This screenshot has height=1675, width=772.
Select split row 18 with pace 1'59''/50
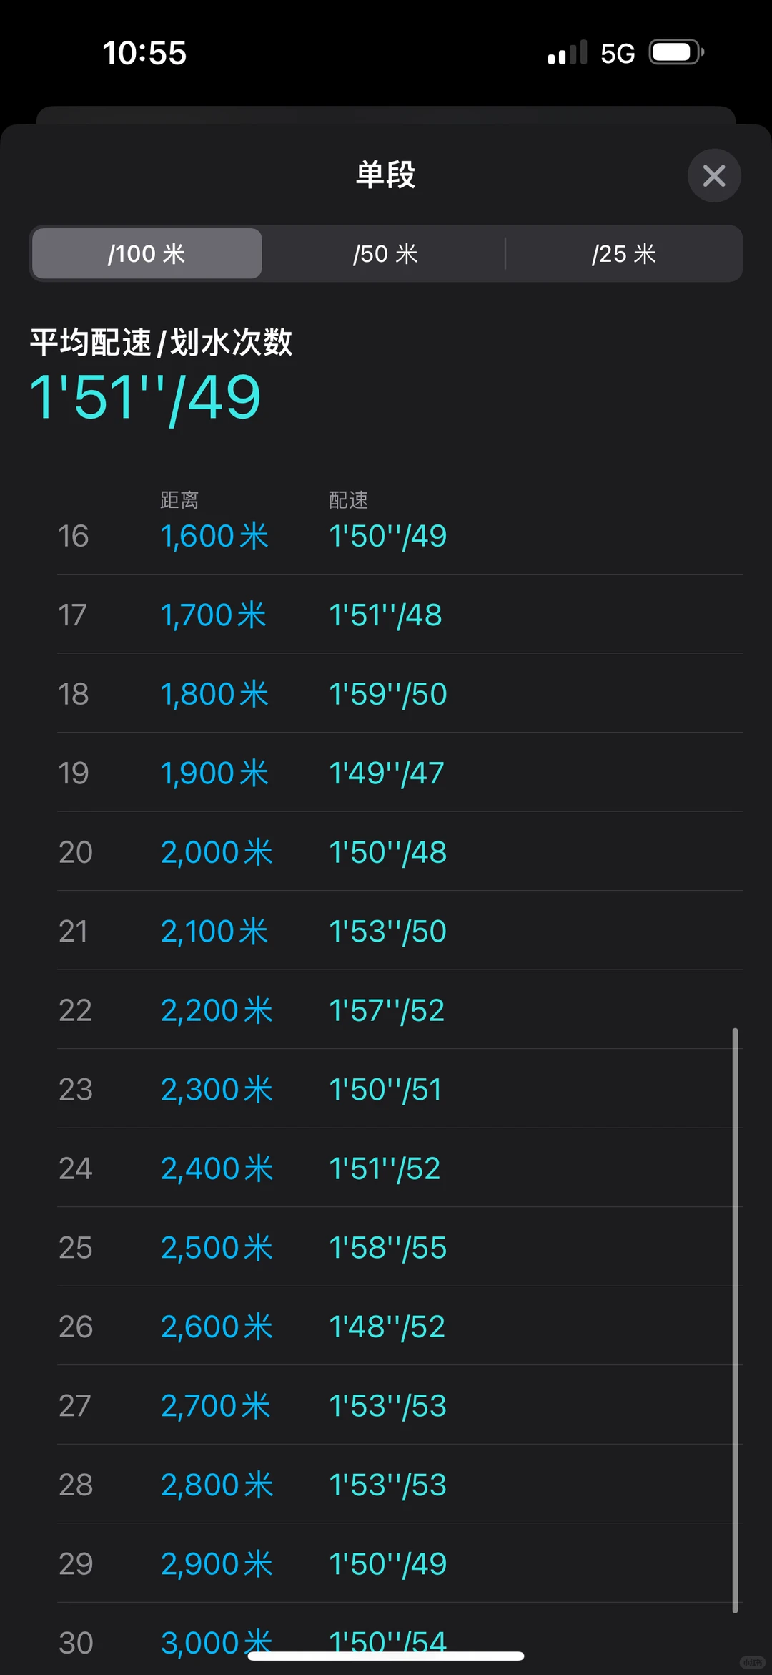(400, 693)
